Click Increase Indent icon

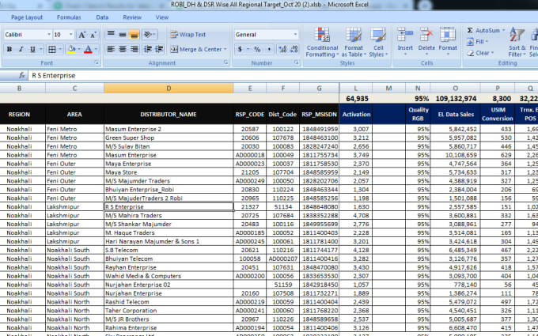pos(159,49)
